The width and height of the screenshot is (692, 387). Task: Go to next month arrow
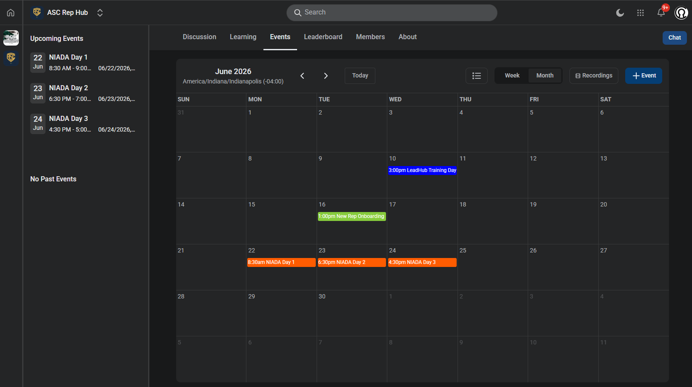coord(326,76)
